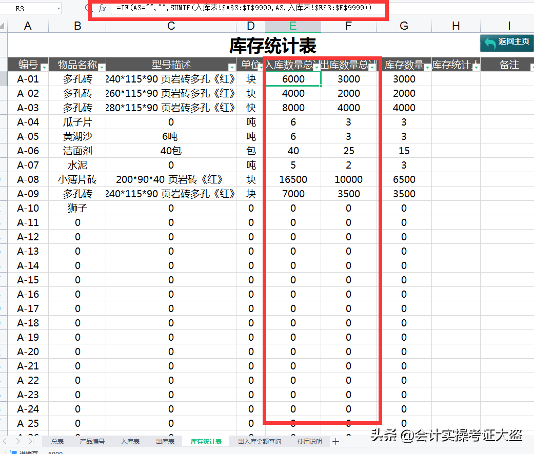Switch to the 产品编号 sheet tab
The height and width of the screenshot is (454, 534).
[x=92, y=441]
